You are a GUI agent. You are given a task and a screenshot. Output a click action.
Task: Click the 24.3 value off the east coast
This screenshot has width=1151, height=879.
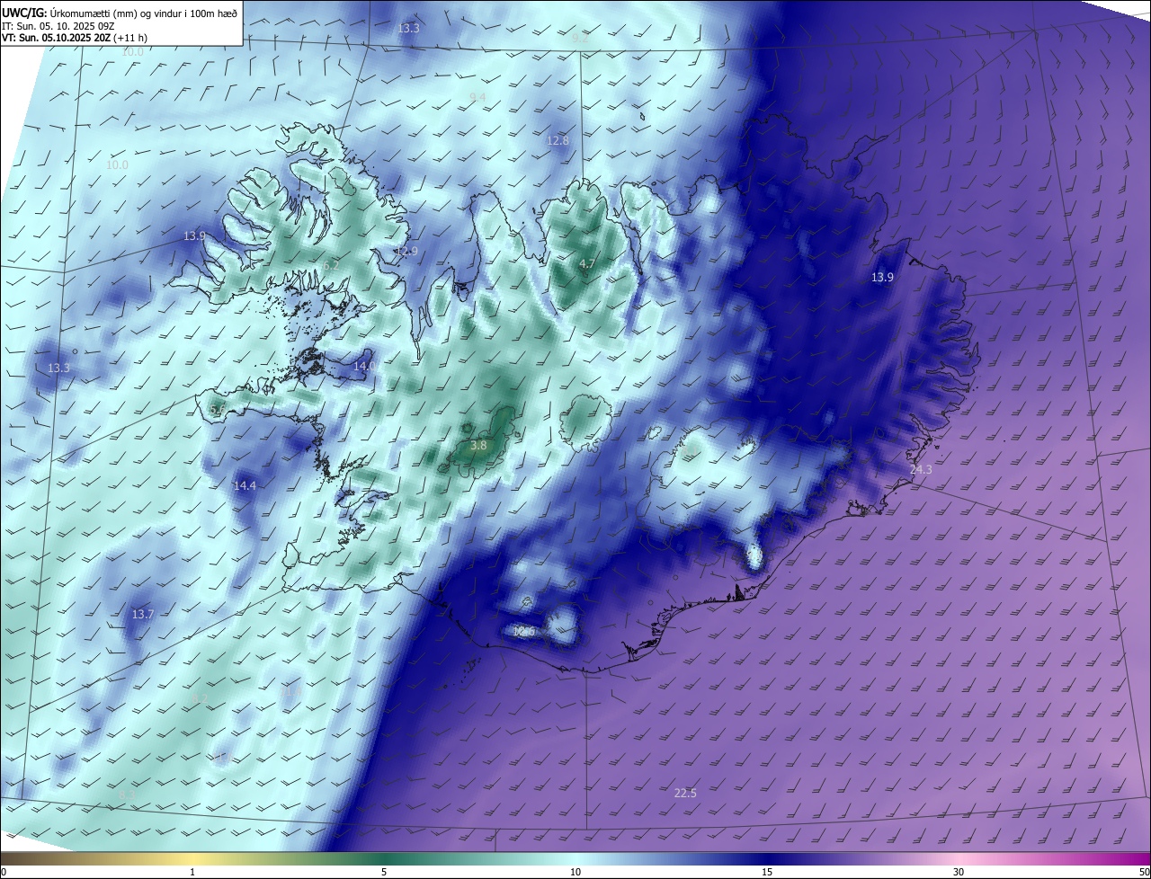click(921, 470)
